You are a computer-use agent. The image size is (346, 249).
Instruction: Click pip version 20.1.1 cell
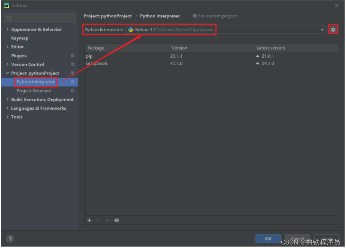pos(176,56)
